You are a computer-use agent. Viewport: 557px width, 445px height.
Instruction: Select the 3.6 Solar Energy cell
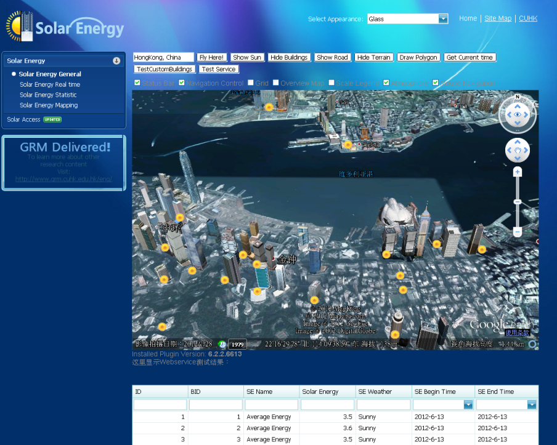tap(327, 428)
